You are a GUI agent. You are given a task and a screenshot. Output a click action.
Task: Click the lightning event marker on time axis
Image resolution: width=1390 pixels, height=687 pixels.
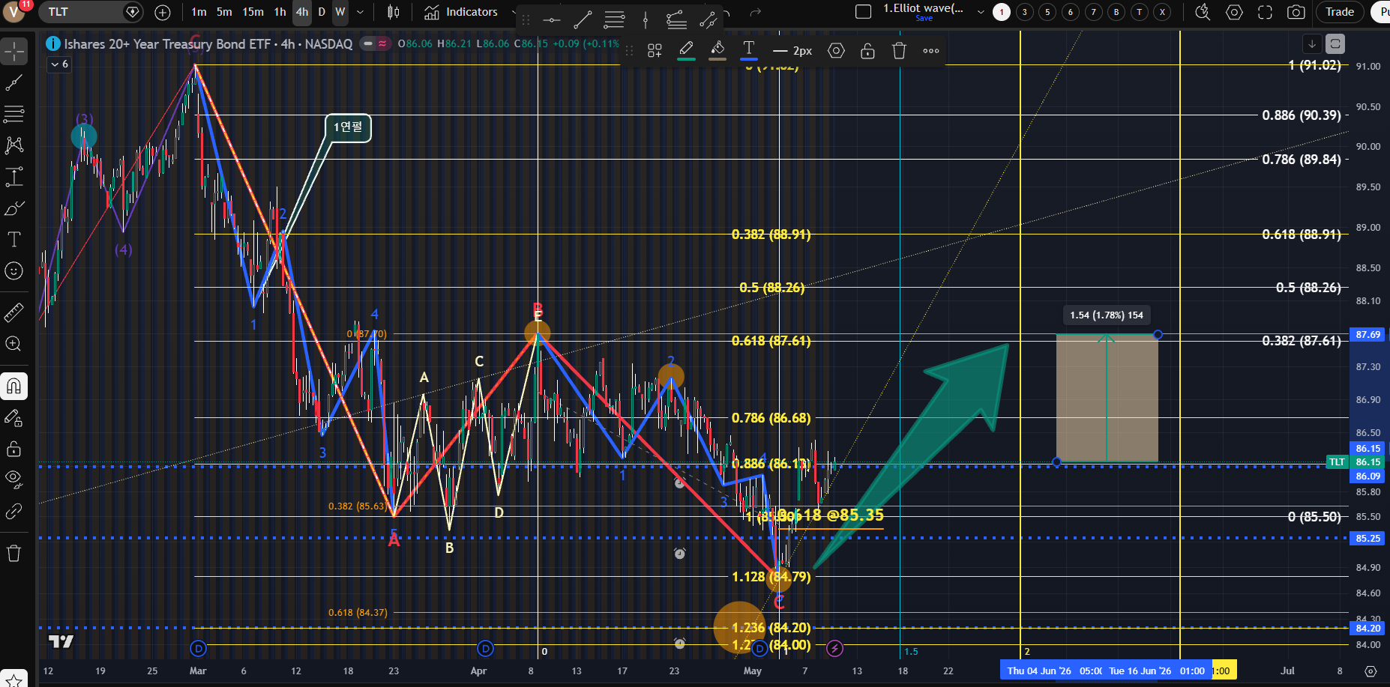834,648
